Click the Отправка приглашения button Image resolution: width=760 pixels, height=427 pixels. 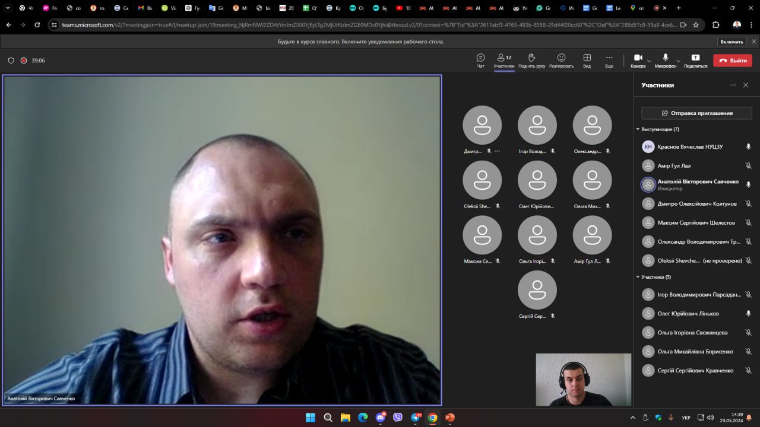pyautogui.click(x=696, y=113)
